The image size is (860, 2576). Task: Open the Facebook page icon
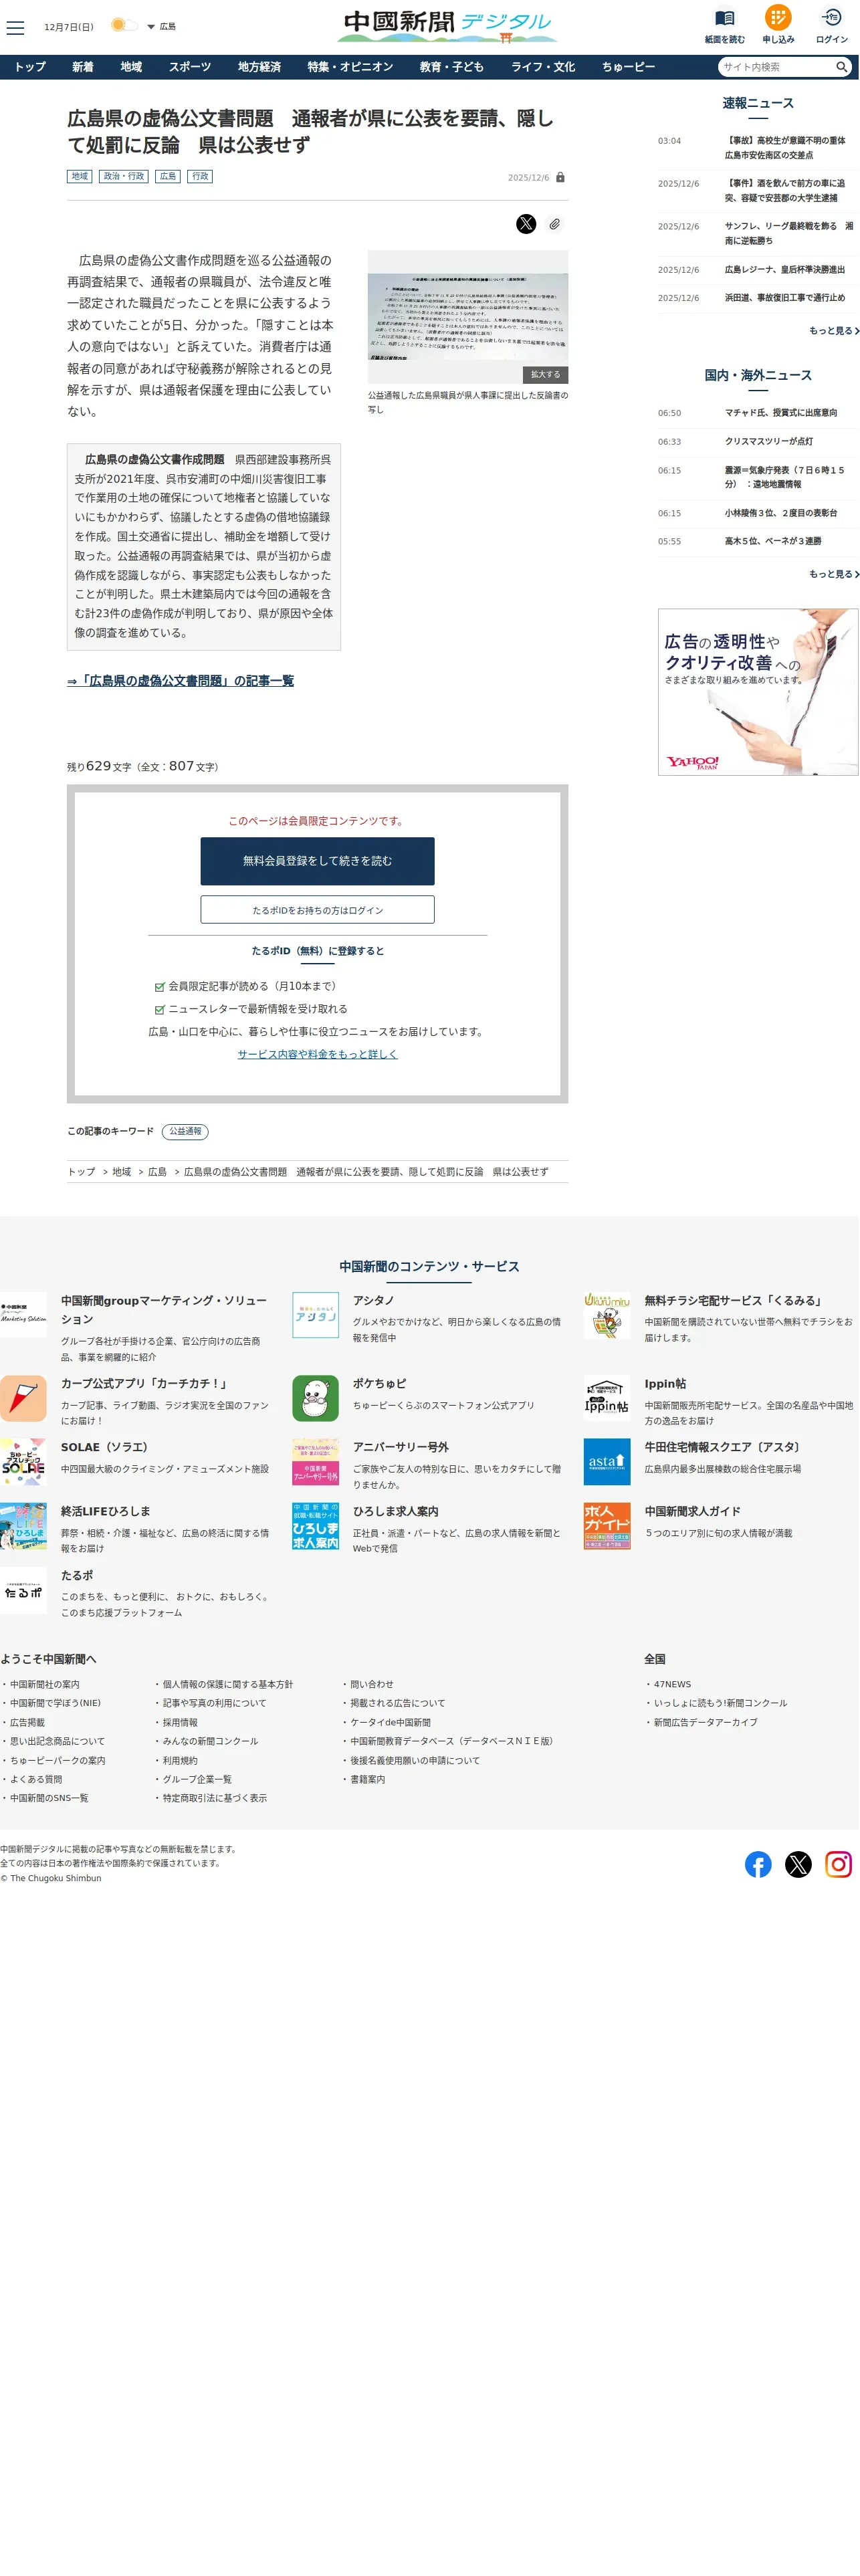pos(758,1865)
